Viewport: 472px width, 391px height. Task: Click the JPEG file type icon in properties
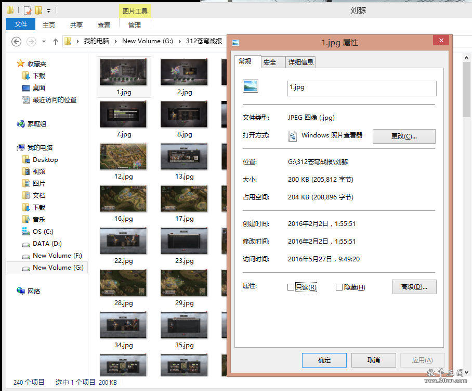coord(251,86)
